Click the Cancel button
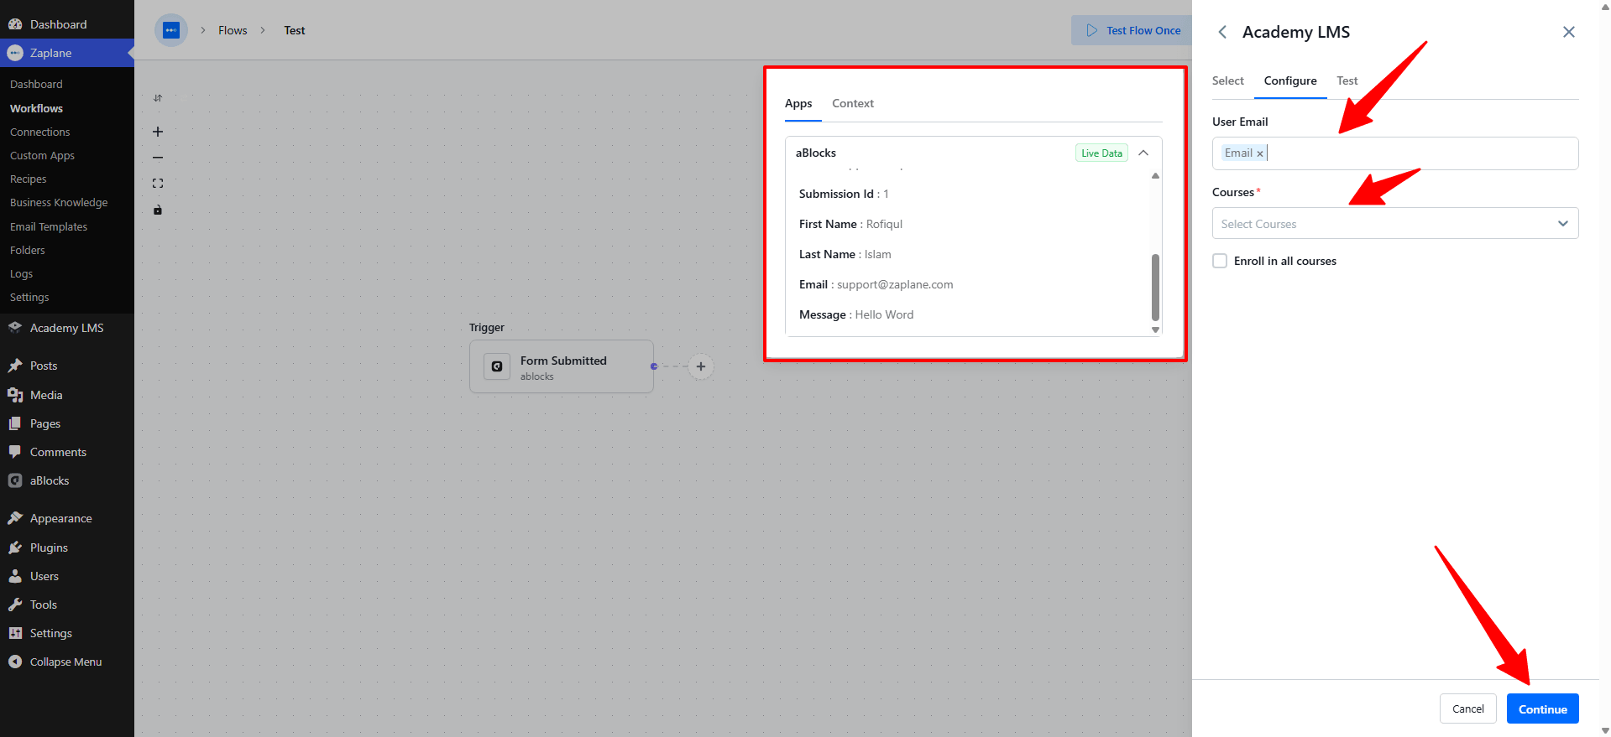The width and height of the screenshot is (1611, 737). pyautogui.click(x=1468, y=708)
